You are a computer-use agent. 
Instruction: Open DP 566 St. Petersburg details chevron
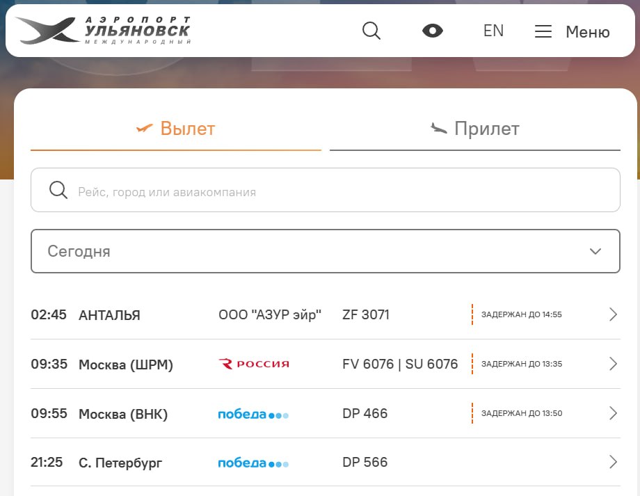613,462
